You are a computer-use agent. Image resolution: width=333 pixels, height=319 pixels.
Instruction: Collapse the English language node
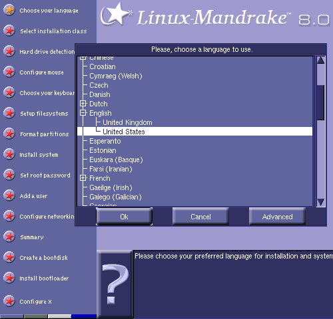pos(83,113)
